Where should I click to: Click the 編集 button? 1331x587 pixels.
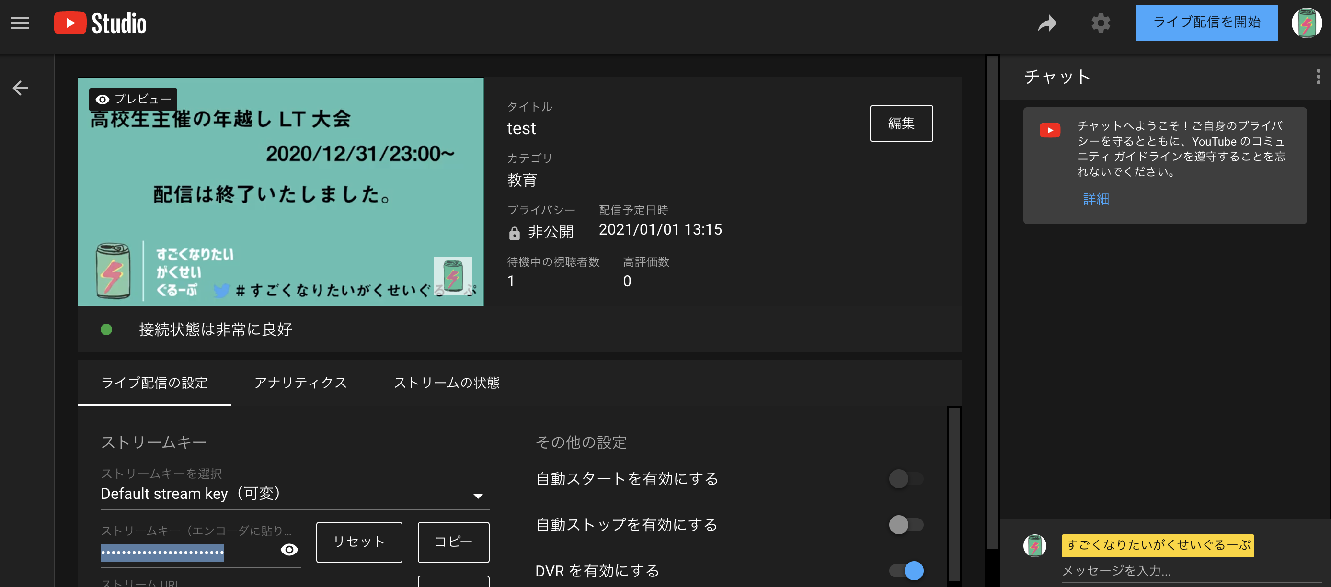(x=901, y=124)
